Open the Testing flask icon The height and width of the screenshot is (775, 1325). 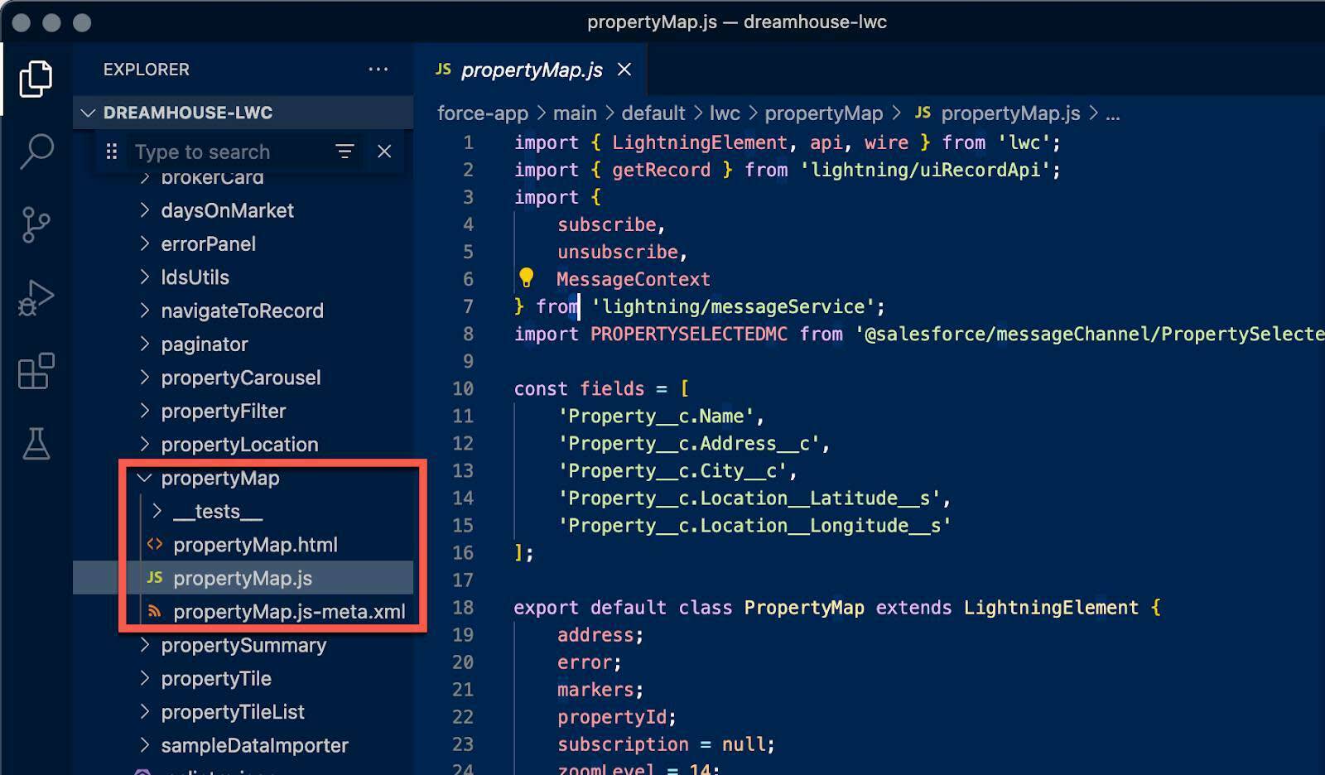[36, 444]
